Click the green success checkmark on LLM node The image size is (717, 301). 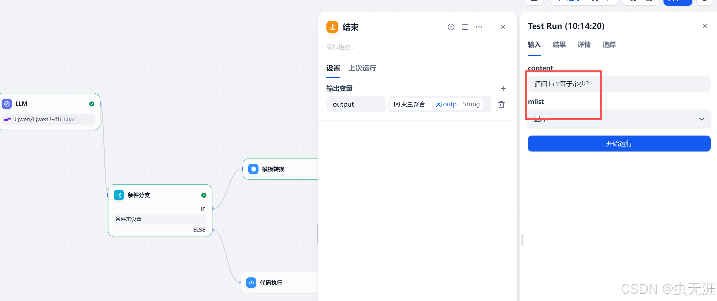tap(91, 104)
